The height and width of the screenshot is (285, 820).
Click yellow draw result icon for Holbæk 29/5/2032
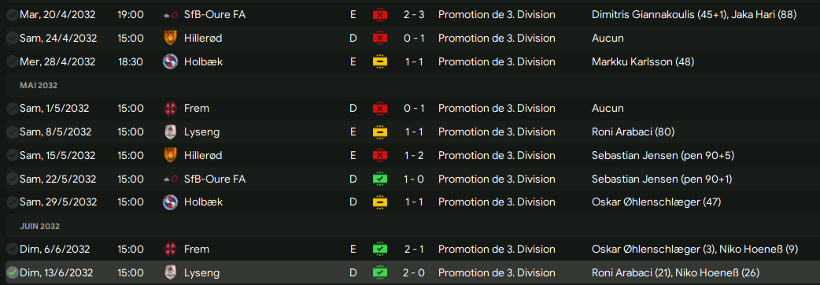point(379,202)
